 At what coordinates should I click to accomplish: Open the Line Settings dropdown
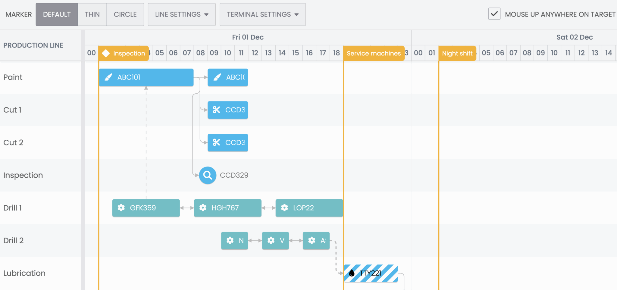(182, 14)
